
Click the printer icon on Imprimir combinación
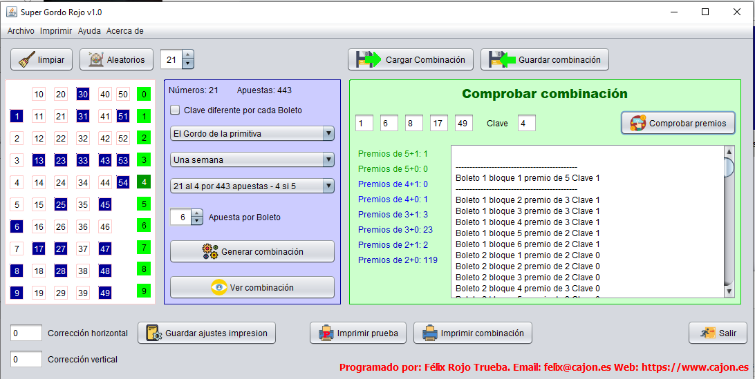[430, 333]
